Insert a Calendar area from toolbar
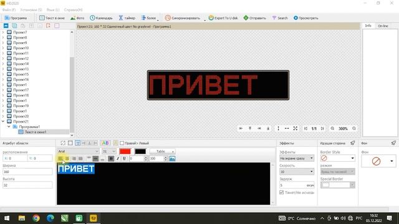This screenshot has height=224, width=399. coord(101,18)
